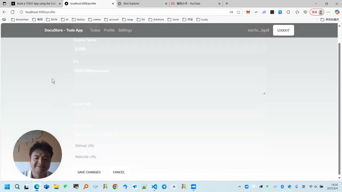Open the AI bookmarks folder

pos(65,19)
